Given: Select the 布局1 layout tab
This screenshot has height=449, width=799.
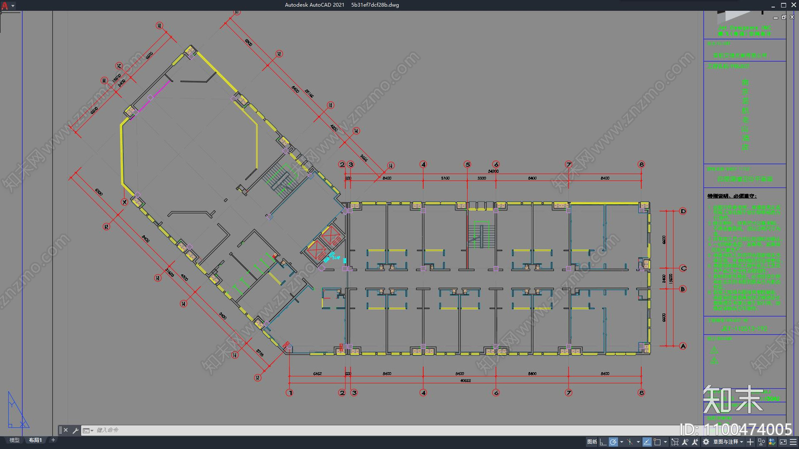Looking at the screenshot, I should 35,440.
